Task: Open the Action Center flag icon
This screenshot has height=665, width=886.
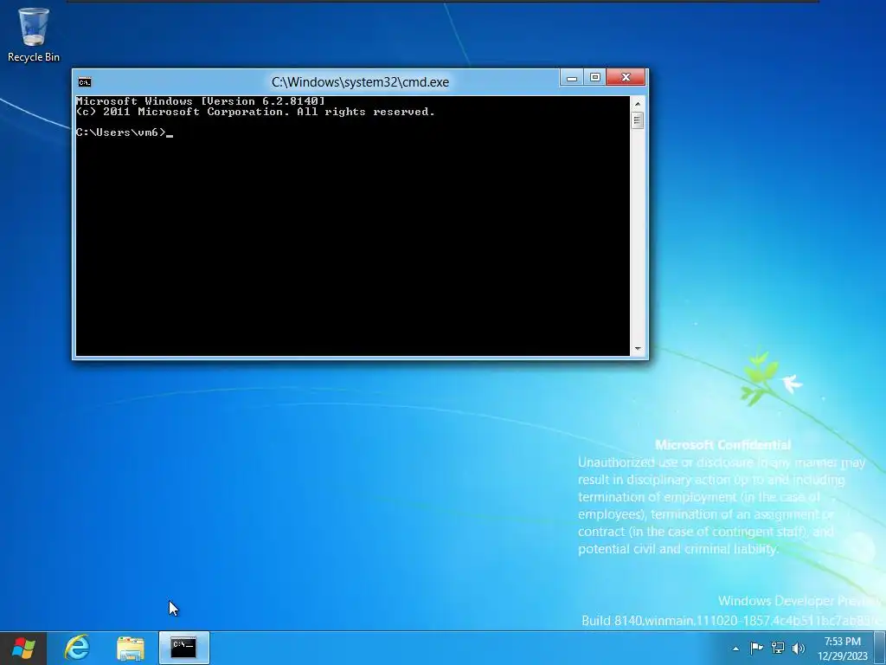Action: click(756, 648)
